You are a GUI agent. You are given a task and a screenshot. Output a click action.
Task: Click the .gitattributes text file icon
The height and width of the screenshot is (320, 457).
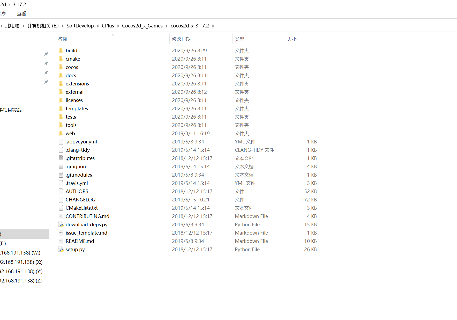point(61,158)
